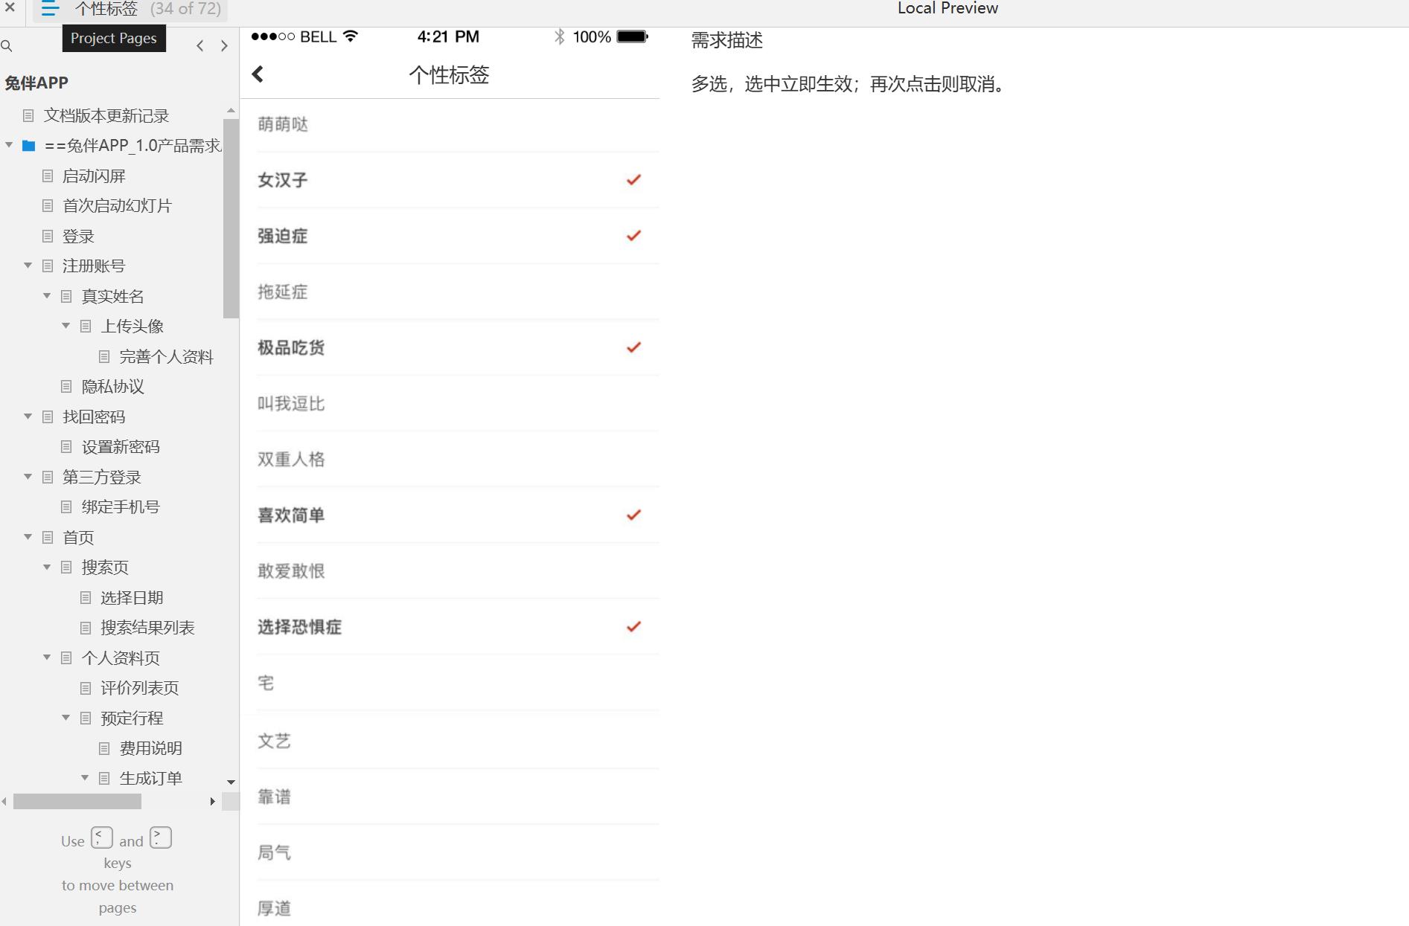Toggle the 强迫症 tag selection

633,236
